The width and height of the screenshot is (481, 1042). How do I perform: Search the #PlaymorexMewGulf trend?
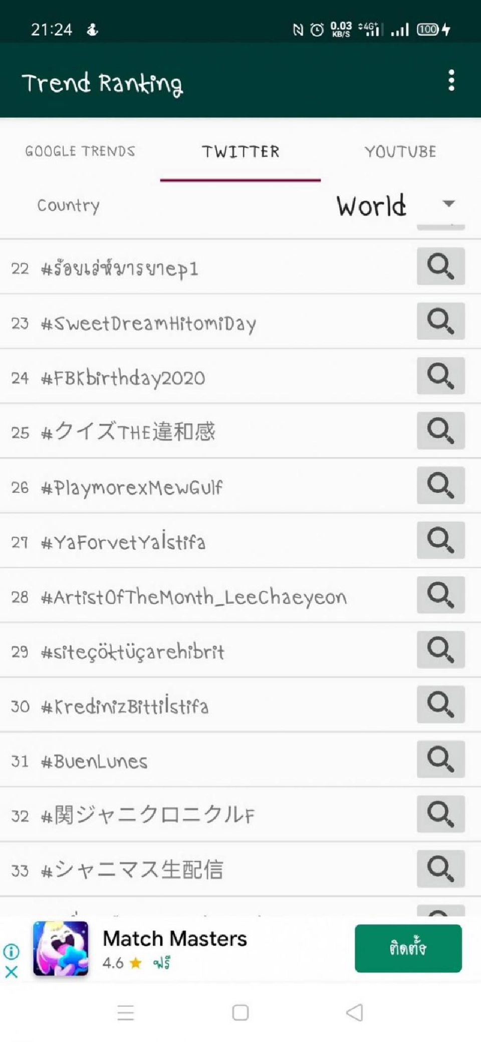point(440,485)
